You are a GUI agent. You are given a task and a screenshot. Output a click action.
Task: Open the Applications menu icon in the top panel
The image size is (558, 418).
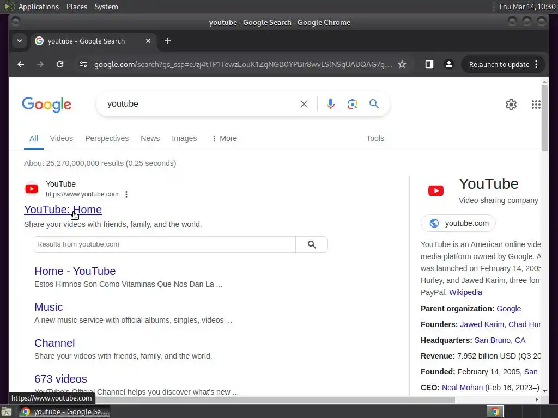coord(9,7)
